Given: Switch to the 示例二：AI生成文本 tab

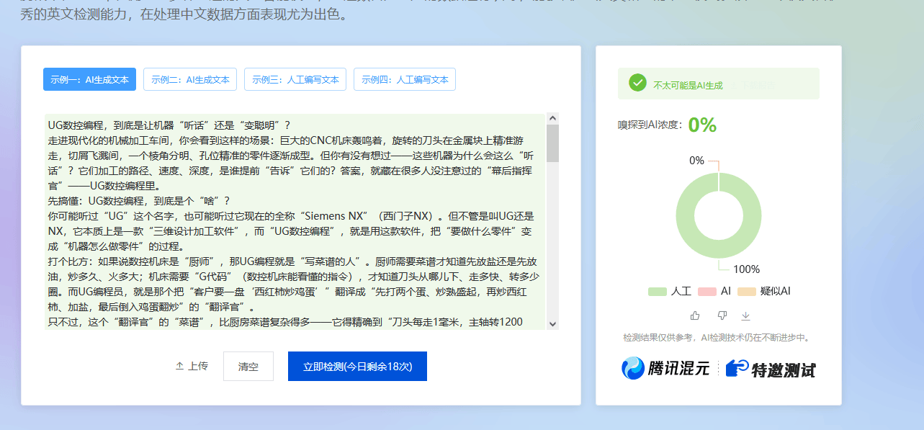Looking at the screenshot, I should [189, 79].
